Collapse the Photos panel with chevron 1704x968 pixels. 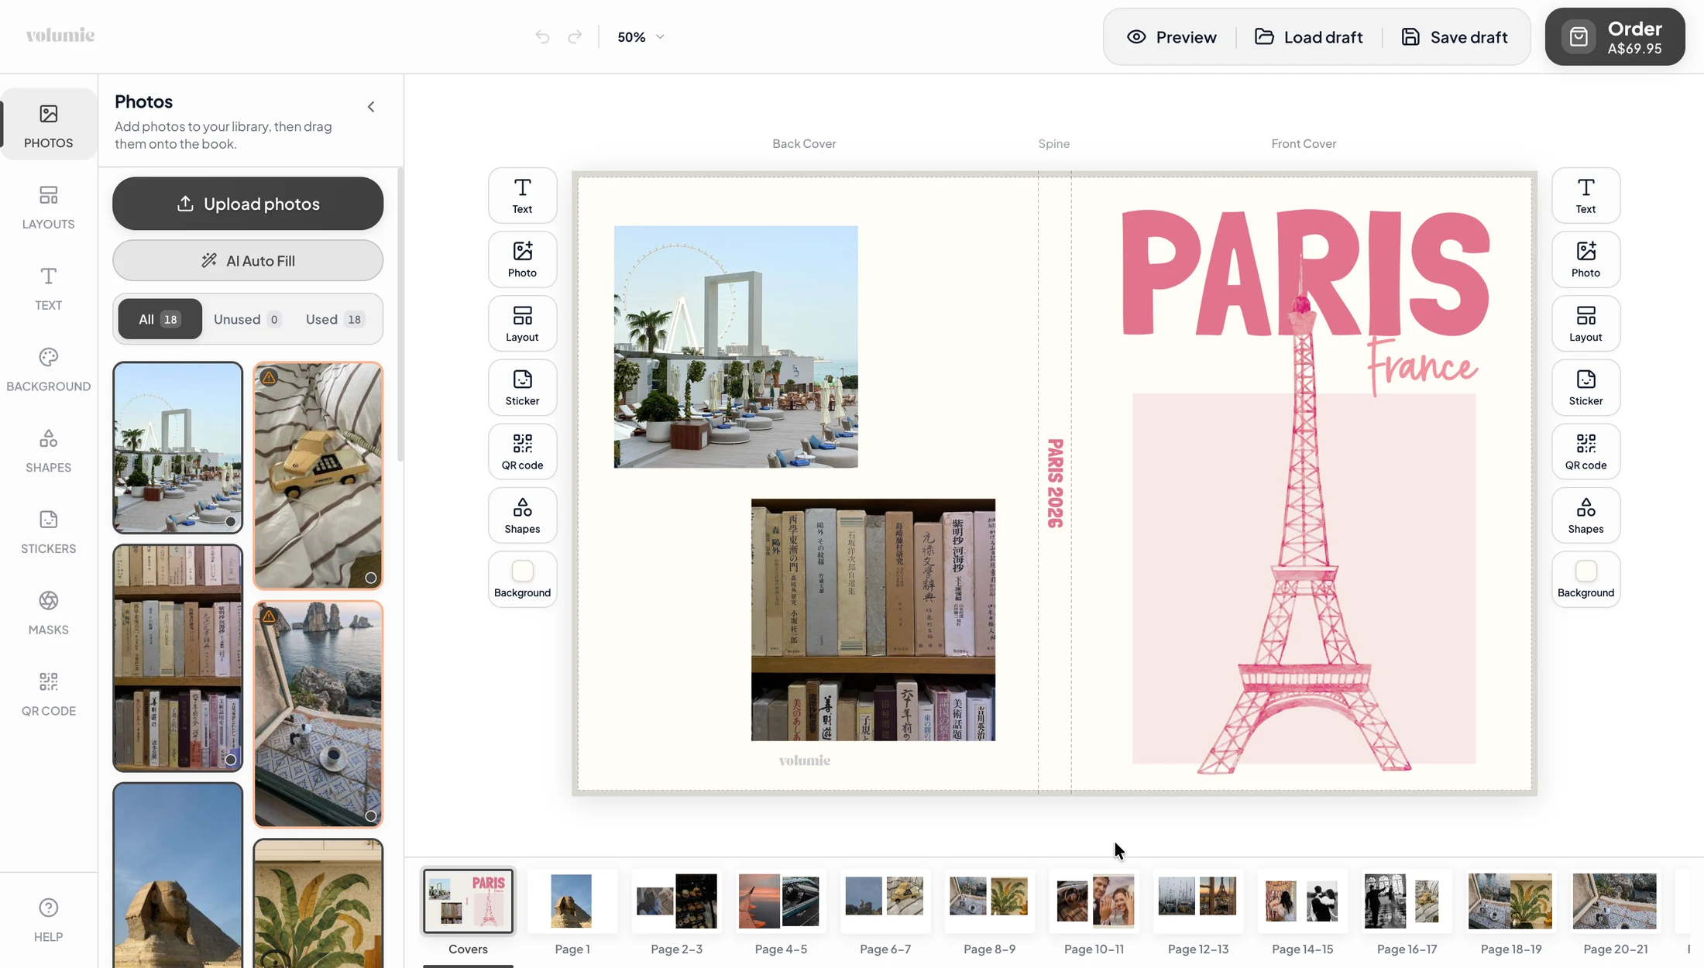click(371, 107)
